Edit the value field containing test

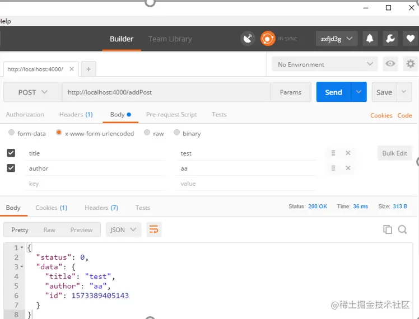coord(246,153)
